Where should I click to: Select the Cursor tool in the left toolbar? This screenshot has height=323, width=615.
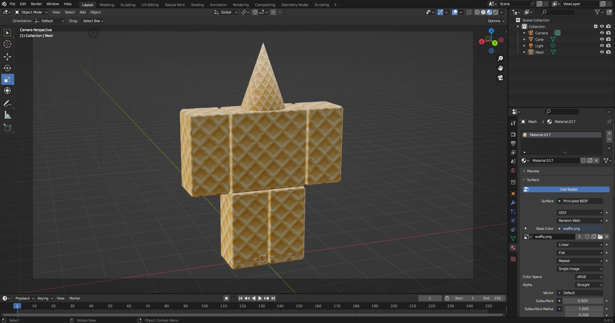click(8, 44)
